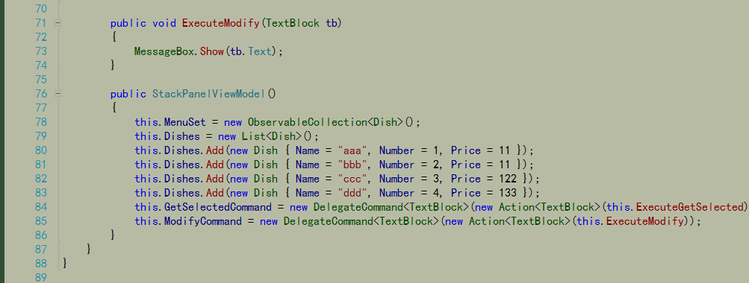Collapse the StackPanelViewModel constructor at line 76
This screenshot has width=749, height=283.
click(x=58, y=93)
